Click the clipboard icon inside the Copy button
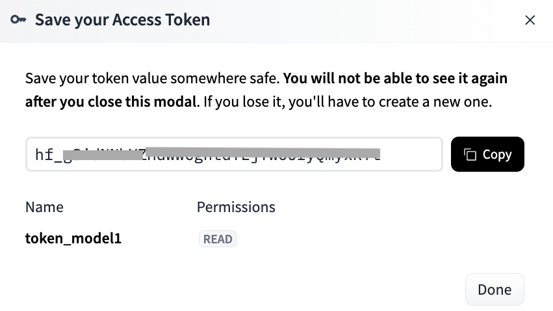553x311 pixels. pyautogui.click(x=470, y=155)
